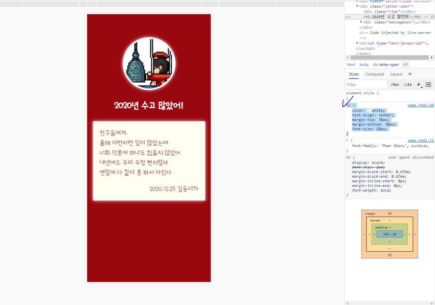Click the DOM panel horizontal scrollbar
This screenshot has height=305, width=435.
coord(390,57)
